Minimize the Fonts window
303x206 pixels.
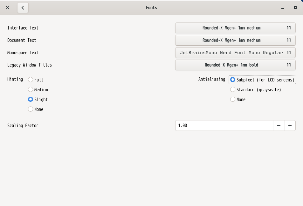point(282,8)
